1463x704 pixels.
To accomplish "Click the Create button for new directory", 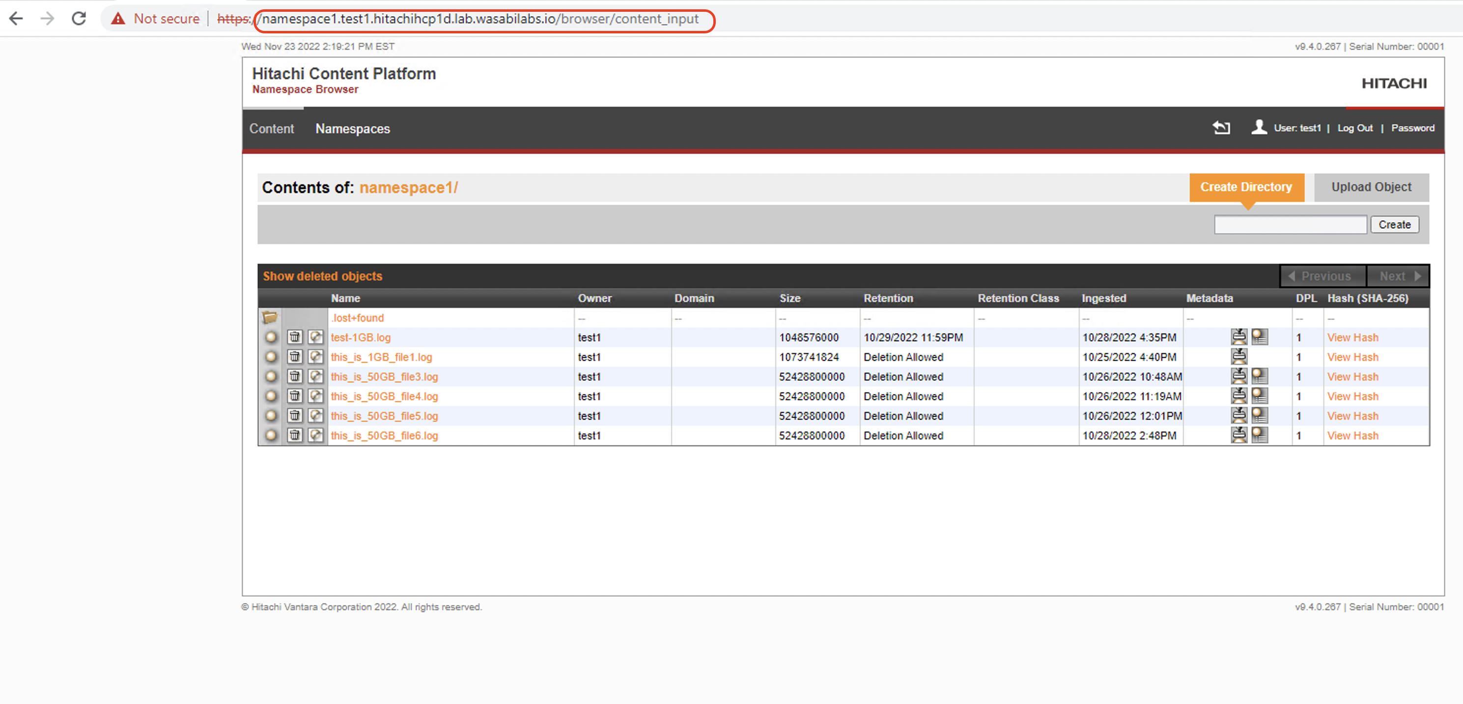I will 1395,224.
